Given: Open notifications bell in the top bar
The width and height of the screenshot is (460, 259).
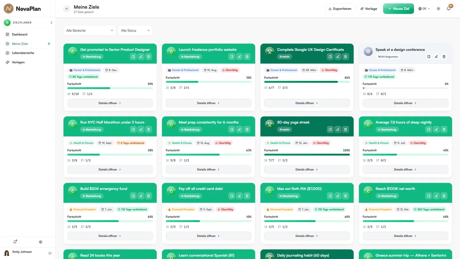Looking at the screenshot, I should 448,9.
